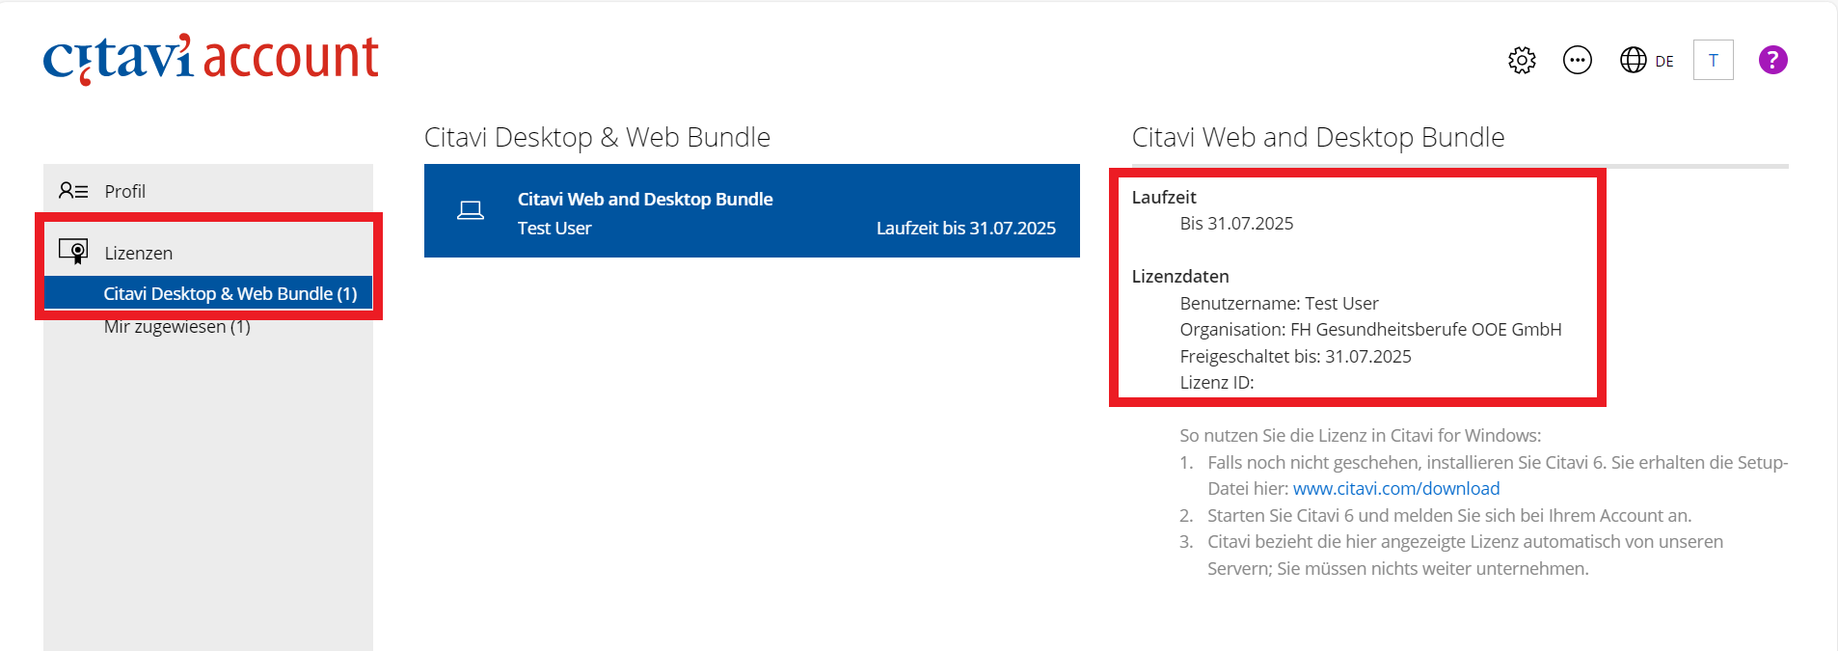Click the Laufzeit label
1838x651 pixels.
click(1164, 197)
